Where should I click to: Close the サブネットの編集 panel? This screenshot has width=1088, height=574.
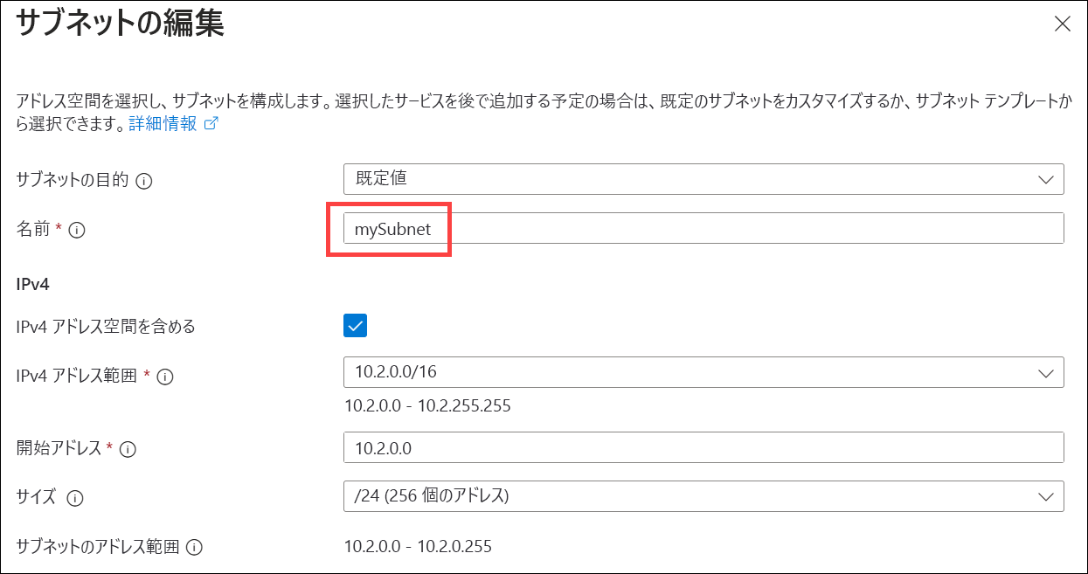(x=1063, y=24)
